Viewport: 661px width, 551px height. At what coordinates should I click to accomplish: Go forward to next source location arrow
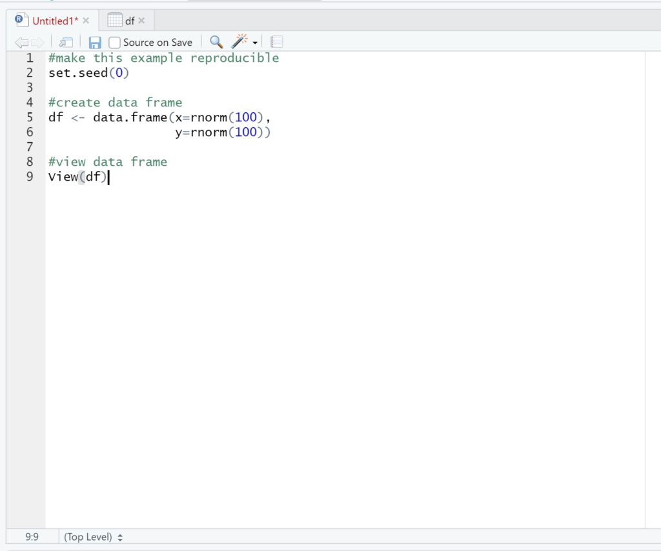click(37, 42)
